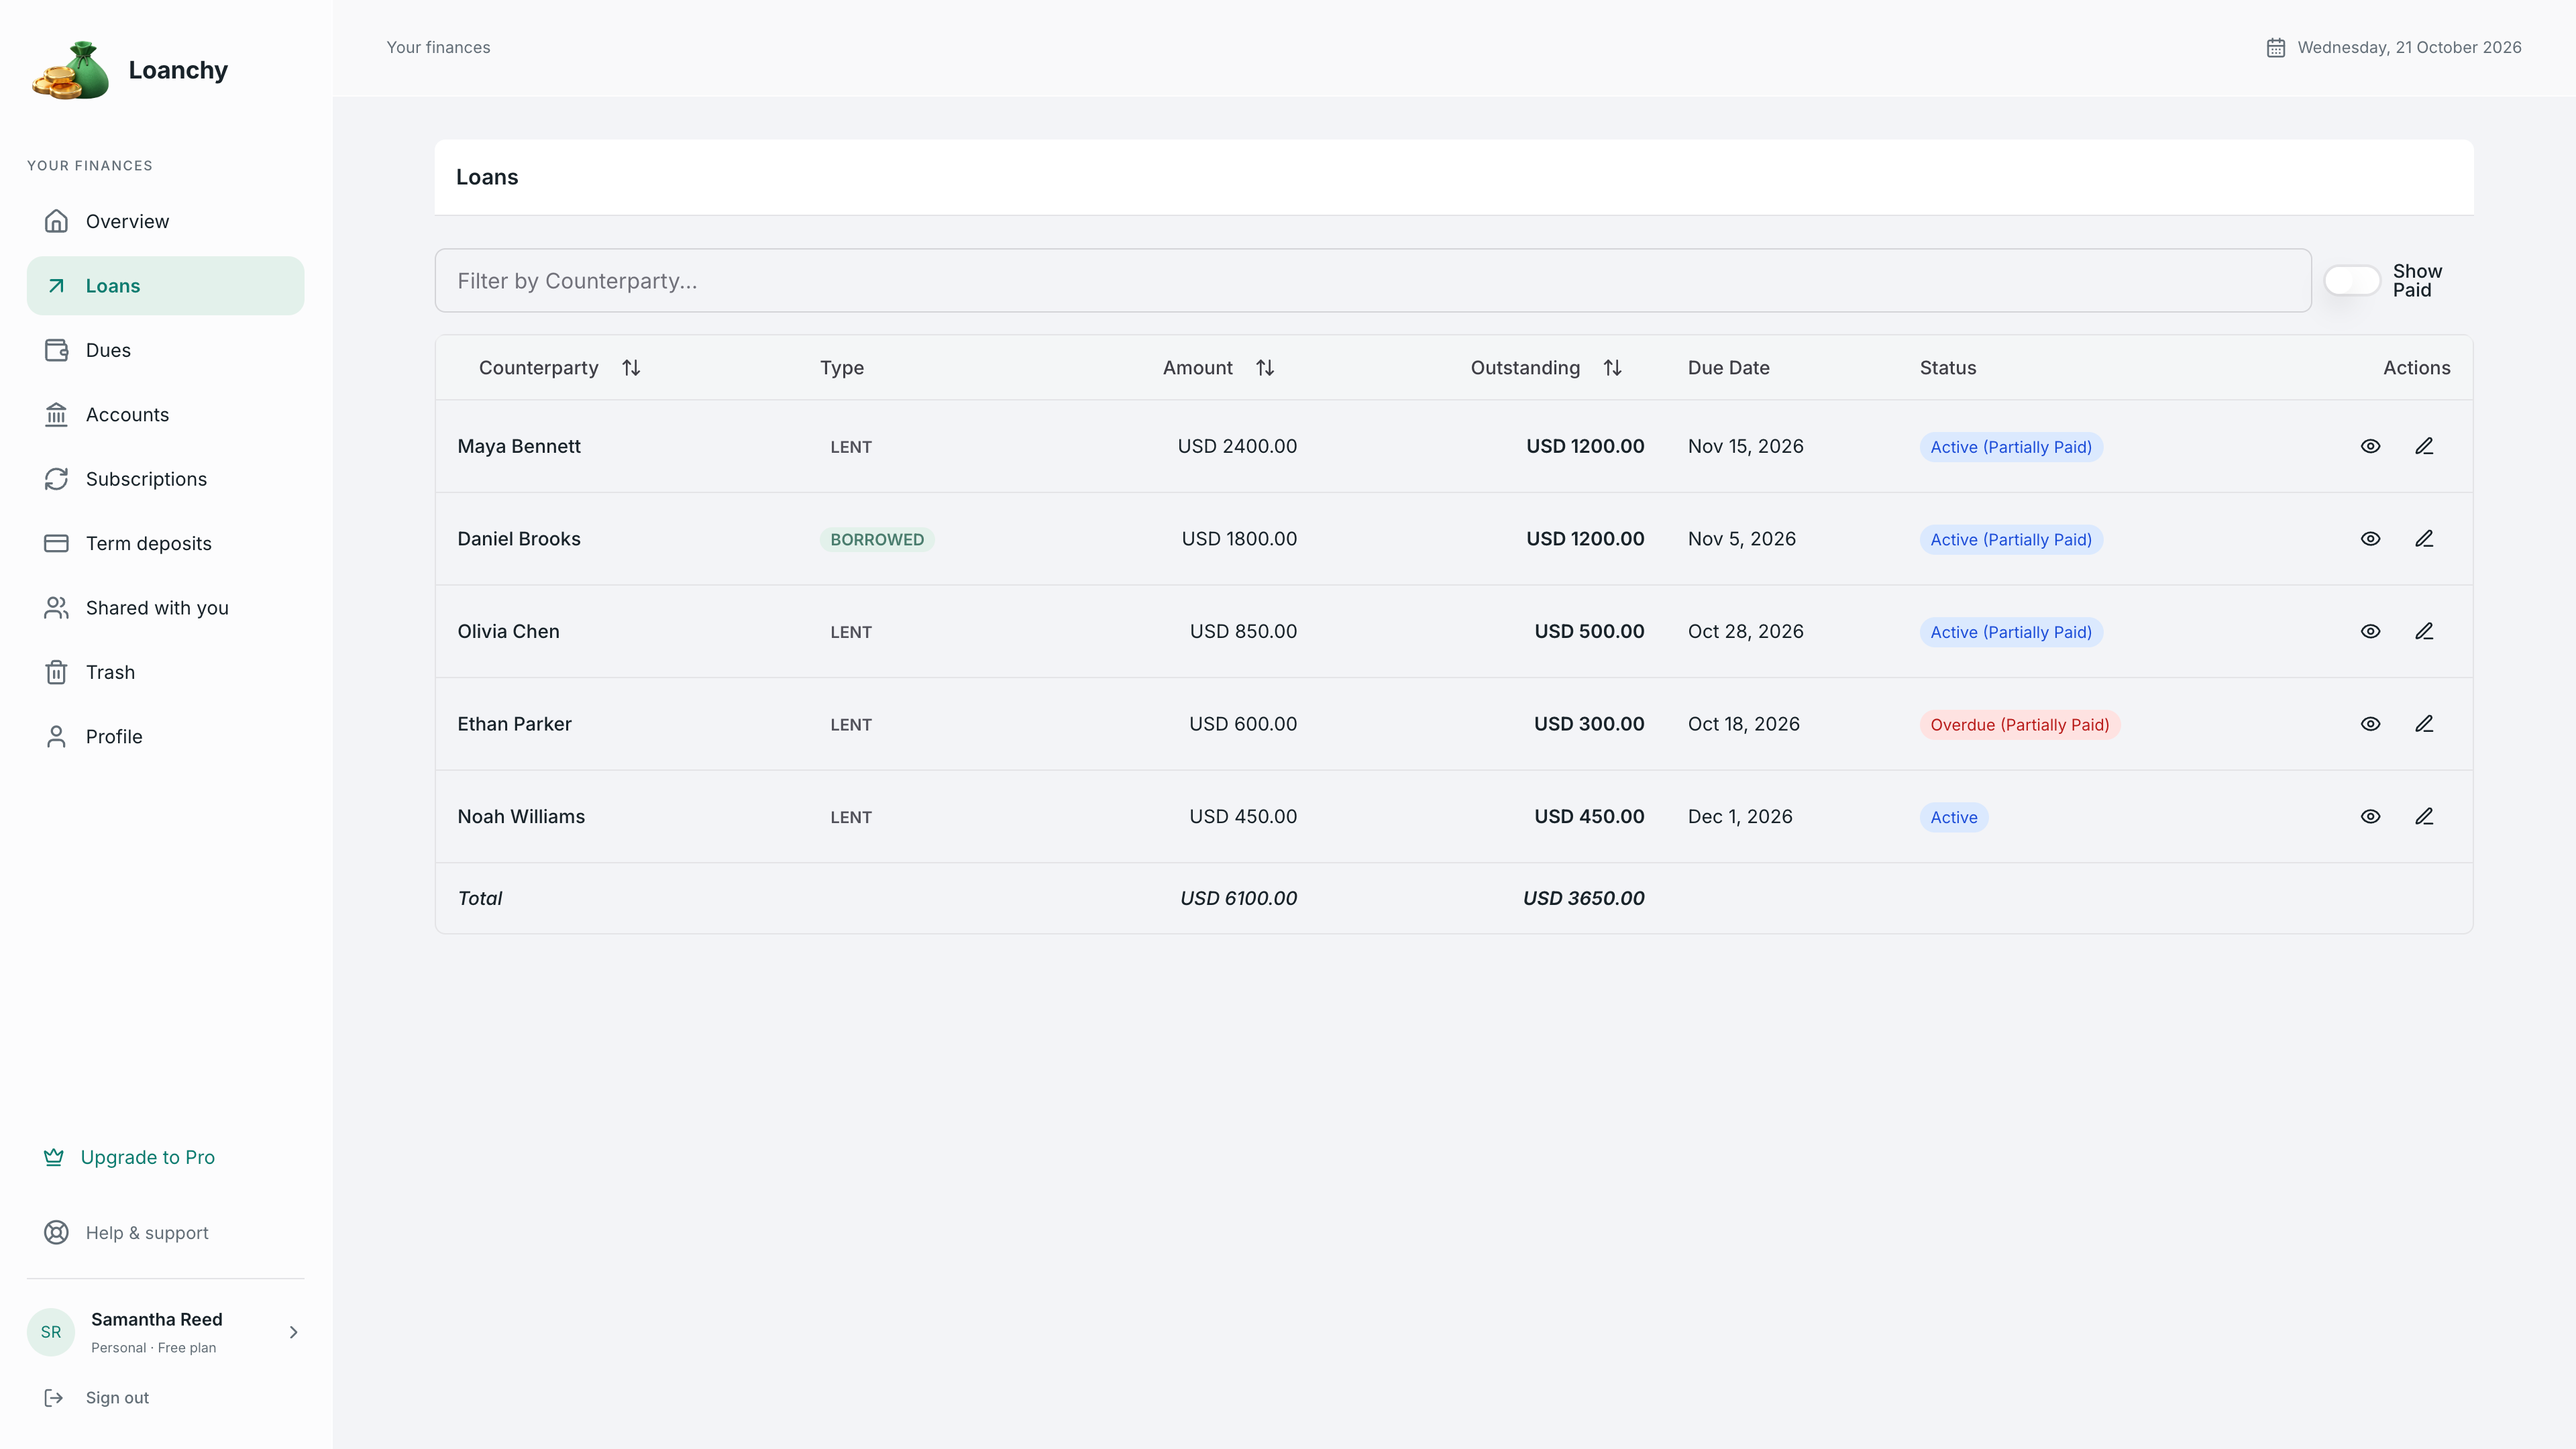Focus the Filter by Counterparty field
Image resolution: width=2576 pixels, height=1449 pixels.
(1373, 280)
